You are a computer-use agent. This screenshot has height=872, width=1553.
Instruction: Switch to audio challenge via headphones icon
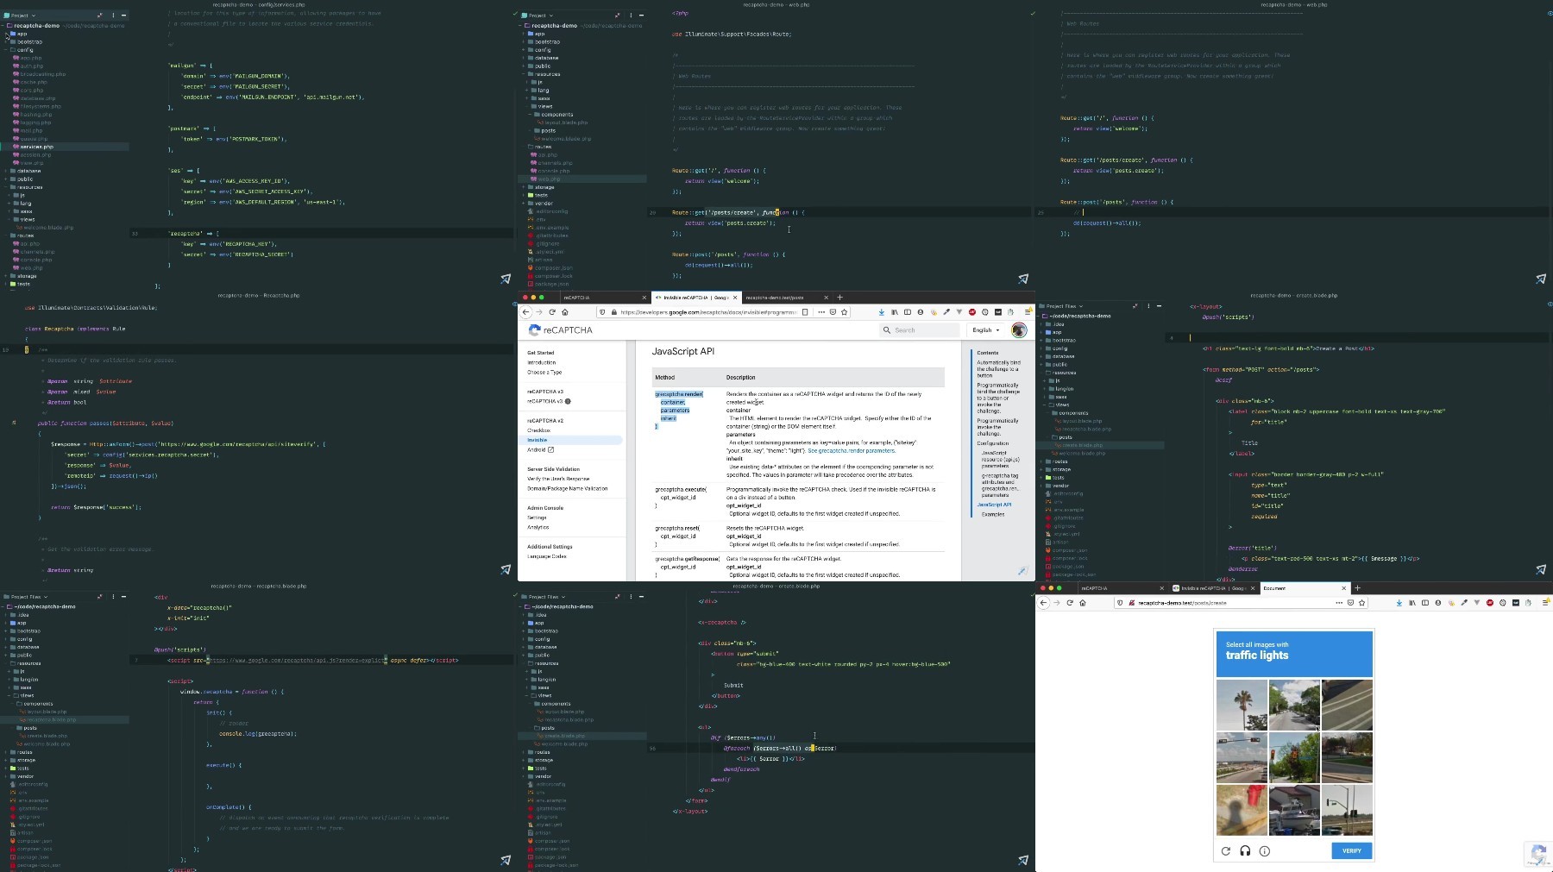click(1245, 851)
